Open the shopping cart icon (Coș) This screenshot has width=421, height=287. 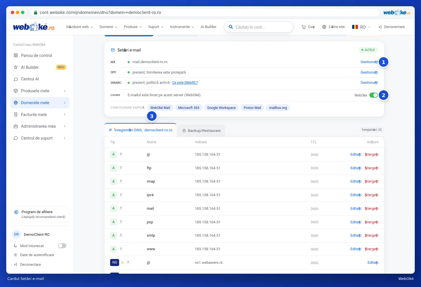click(x=304, y=27)
